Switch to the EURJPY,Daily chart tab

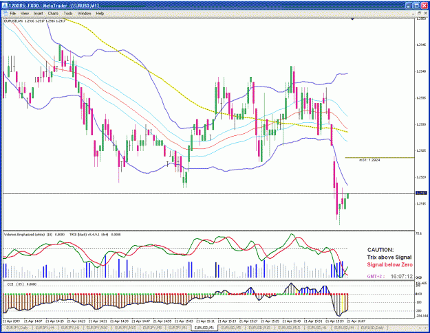[x=17, y=328]
